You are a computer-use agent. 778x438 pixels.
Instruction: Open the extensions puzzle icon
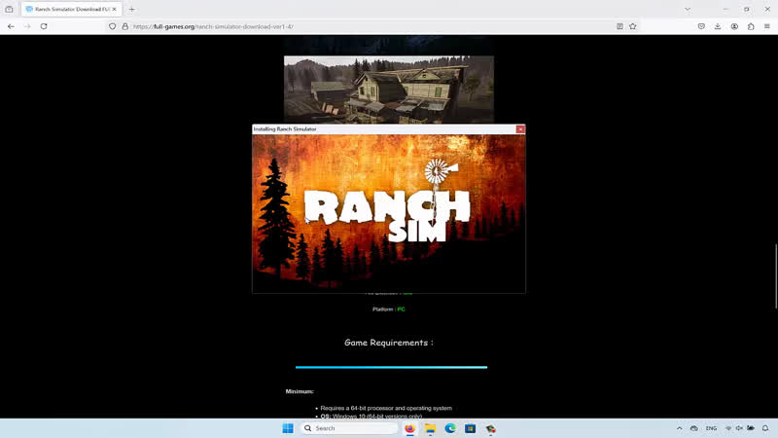tap(751, 26)
